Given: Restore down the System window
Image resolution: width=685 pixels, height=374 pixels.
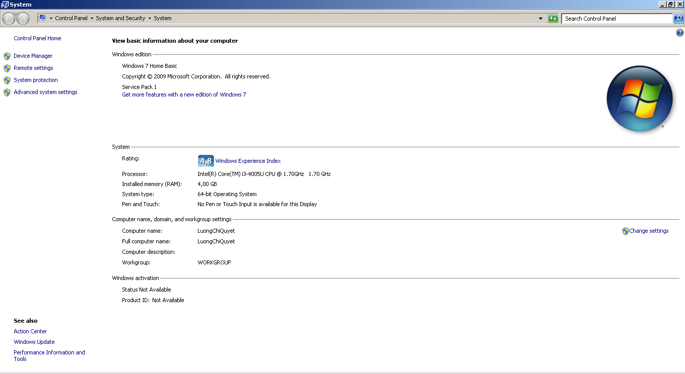Looking at the screenshot, I should pyautogui.click(x=670, y=4).
